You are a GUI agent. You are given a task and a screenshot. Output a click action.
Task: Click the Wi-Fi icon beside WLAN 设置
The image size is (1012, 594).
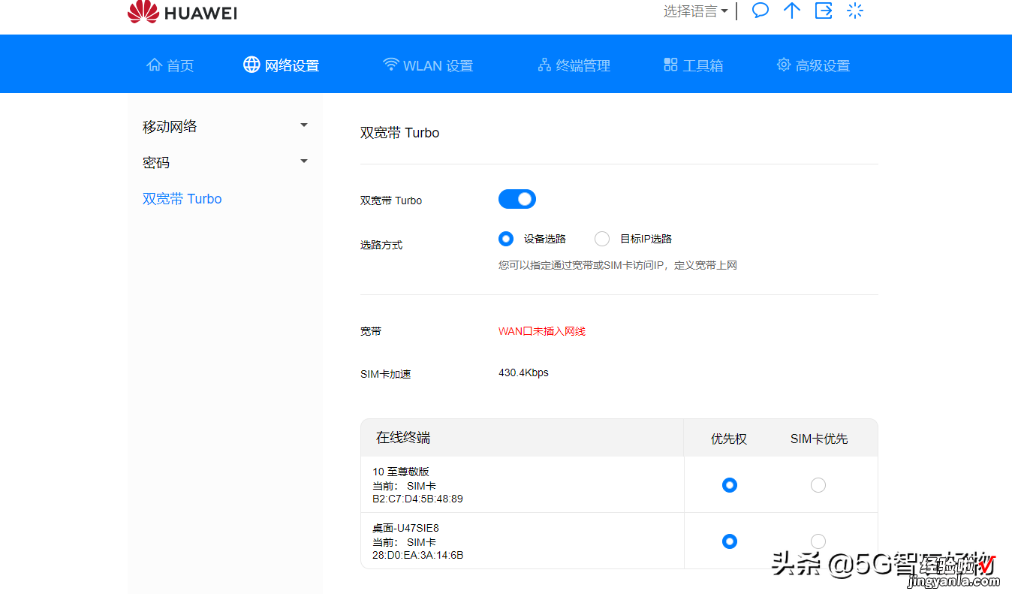pyautogui.click(x=390, y=65)
